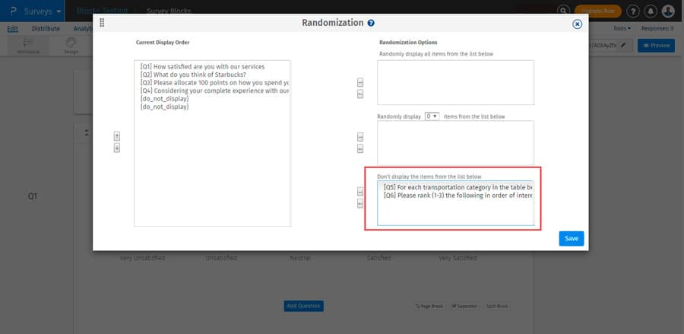The height and width of the screenshot is (334, 684).
Task: Click the Add Question button
Action: point(303,306)
